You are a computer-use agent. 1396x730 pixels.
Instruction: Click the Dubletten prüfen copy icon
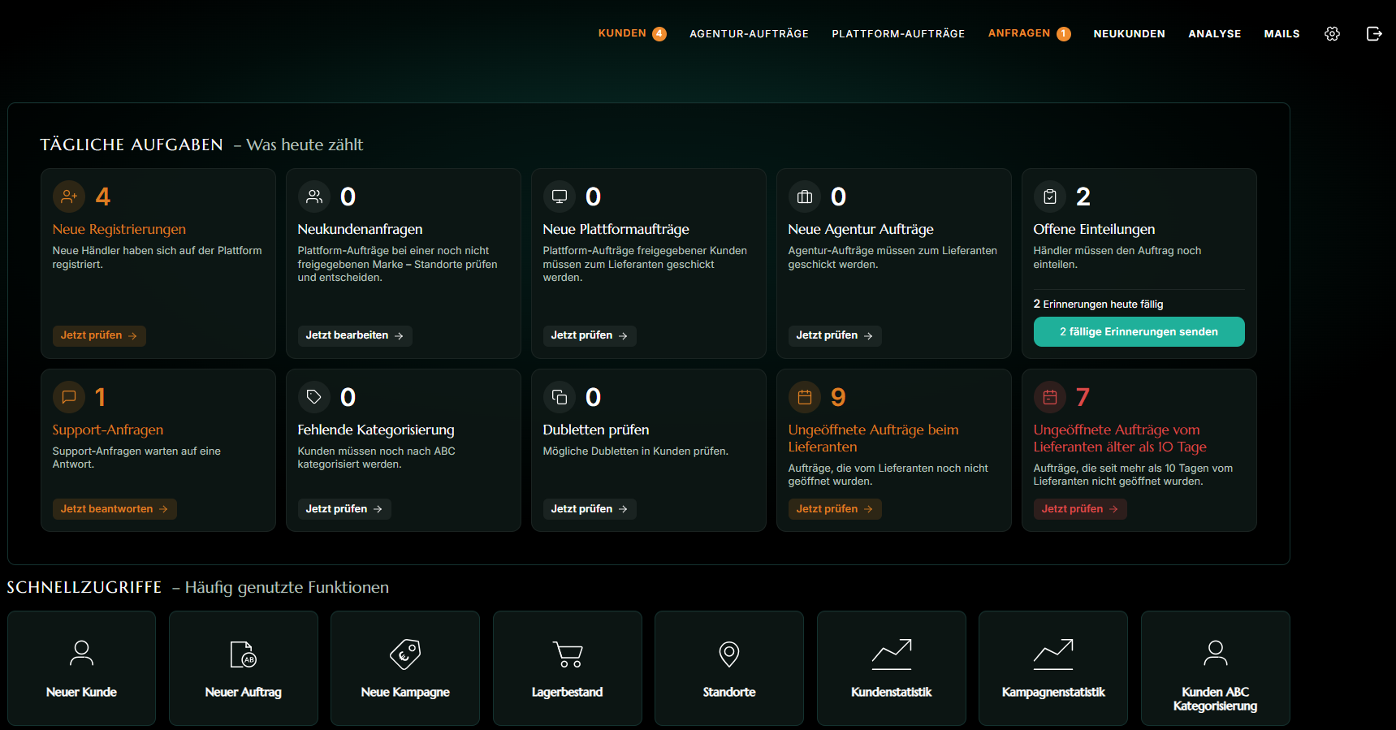(x=560, y=397)
